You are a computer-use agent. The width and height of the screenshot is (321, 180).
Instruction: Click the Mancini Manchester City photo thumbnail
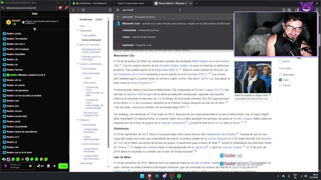click(x=253, y=77)
